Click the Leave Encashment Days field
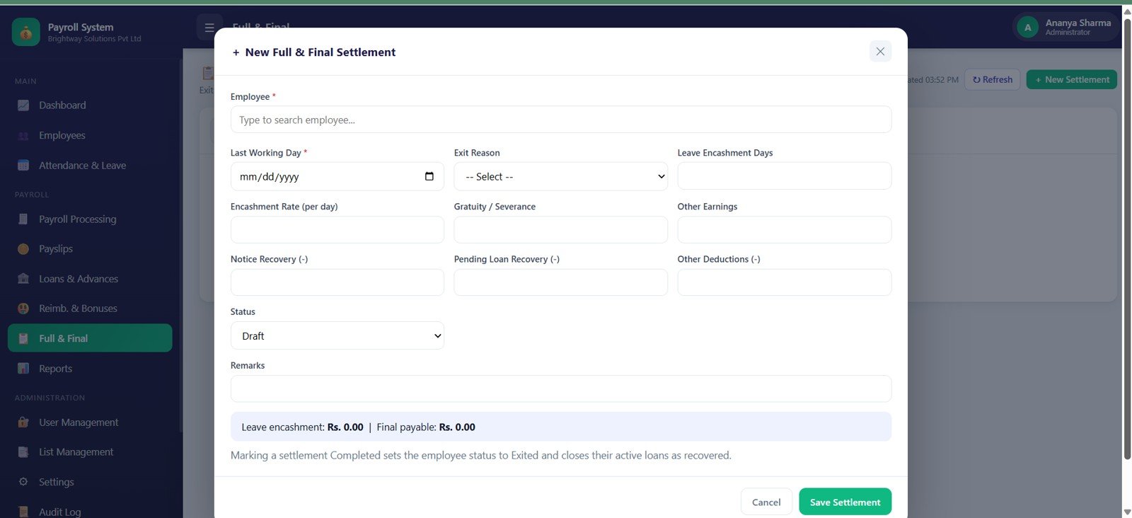 [784, 175]
